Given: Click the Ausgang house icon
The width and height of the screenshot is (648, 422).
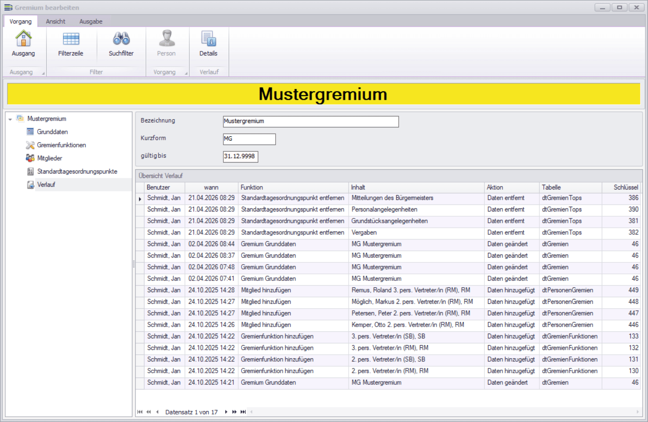Looking at the screenshot, I should click(23, 39).
